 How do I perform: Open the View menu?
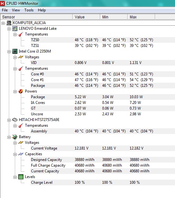coord(16,10)
